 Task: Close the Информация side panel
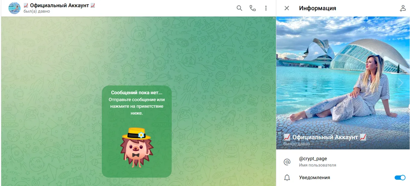286,8
